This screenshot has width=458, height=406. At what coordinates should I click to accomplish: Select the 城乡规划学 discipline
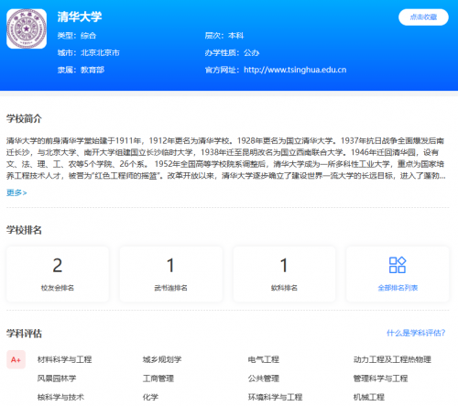[162, 359]
